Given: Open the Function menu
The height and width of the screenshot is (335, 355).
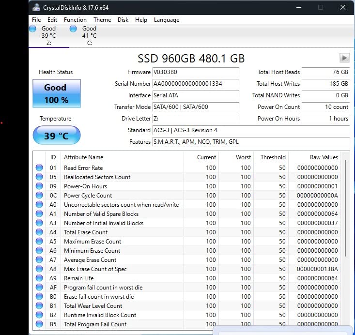Looking at the screenshot, I should (75, 20).
